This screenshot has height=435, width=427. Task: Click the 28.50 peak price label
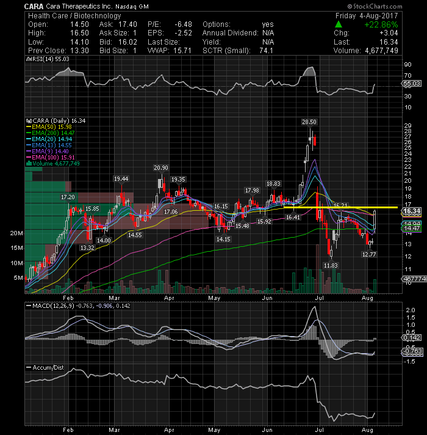(309, 122)
